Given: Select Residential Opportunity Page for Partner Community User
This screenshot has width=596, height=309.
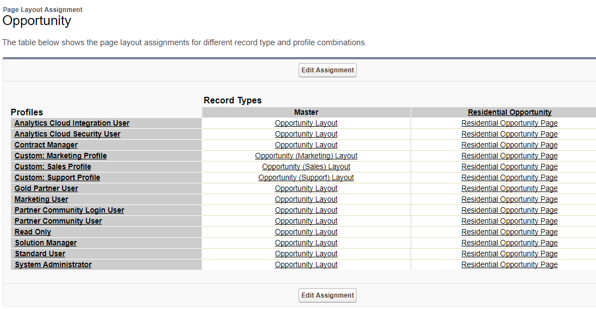Looking at the screenshot, I should (510, 221).
